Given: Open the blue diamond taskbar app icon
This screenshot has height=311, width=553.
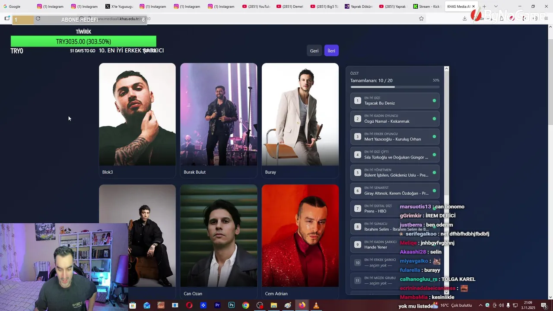Looking at the screenshot, I should (203, 305).
